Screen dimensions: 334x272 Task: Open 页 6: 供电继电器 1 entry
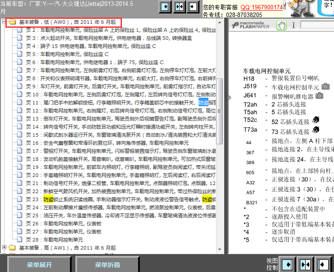(x=95, y=62)
